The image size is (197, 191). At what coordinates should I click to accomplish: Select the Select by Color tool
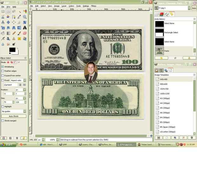click(25, 11)
